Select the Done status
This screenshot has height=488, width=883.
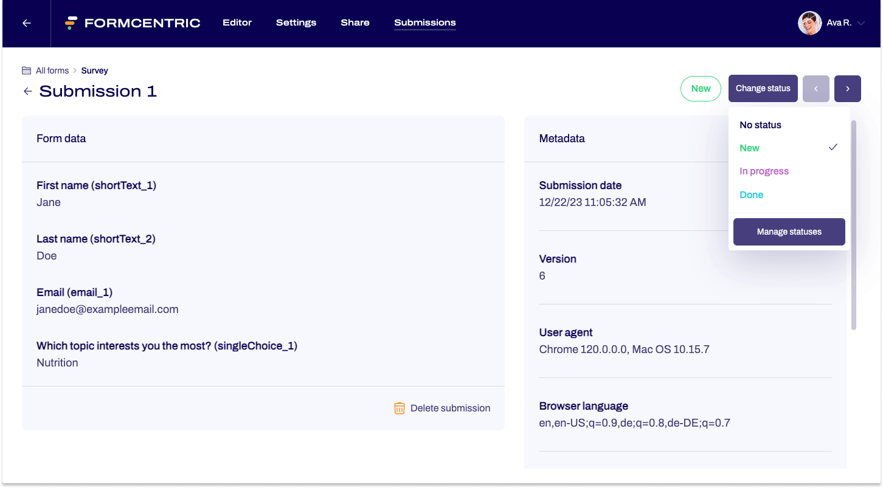[751, 194]
